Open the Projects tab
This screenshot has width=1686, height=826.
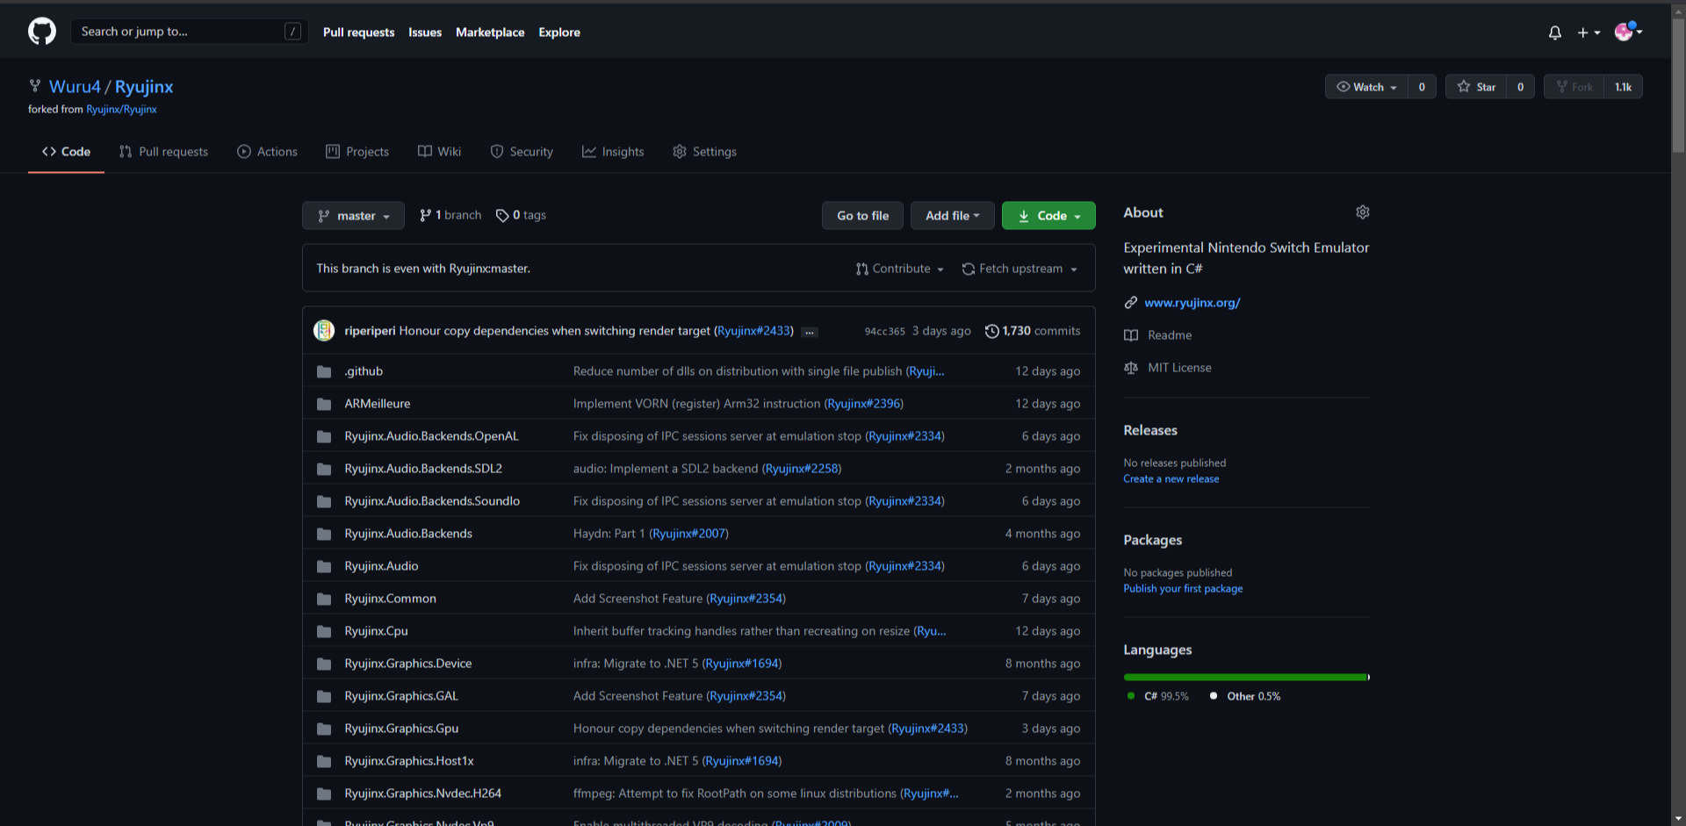click(357, 152)
